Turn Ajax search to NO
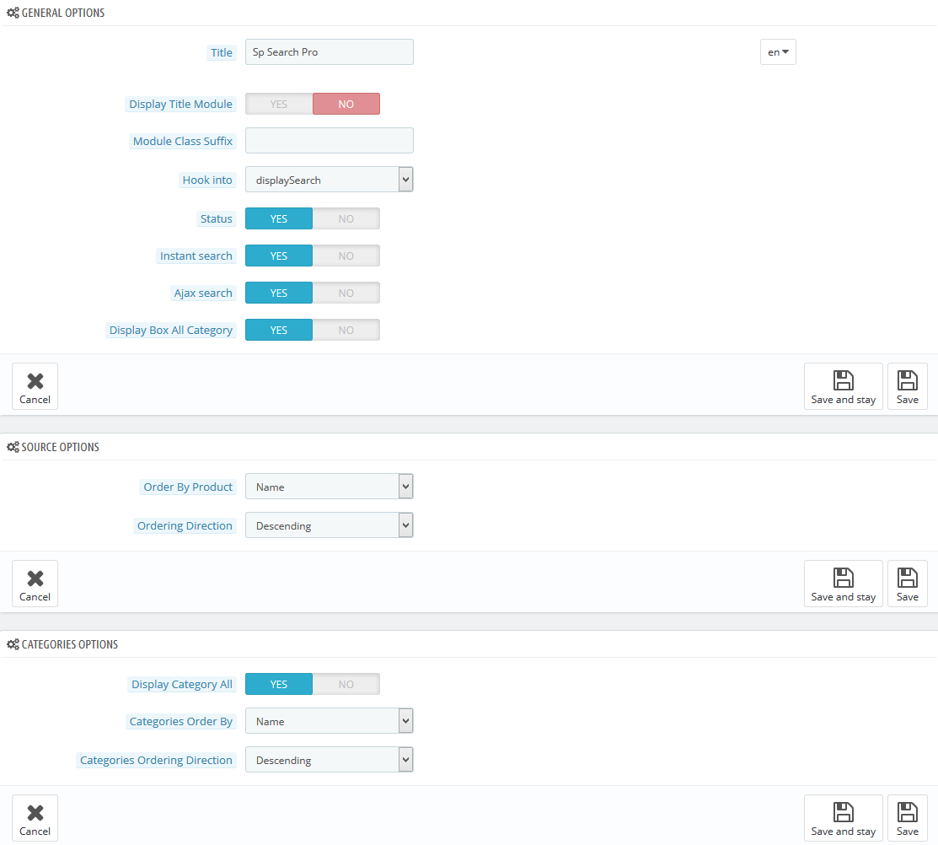Viewport: 938px width, 845px height. pos(346,293)
